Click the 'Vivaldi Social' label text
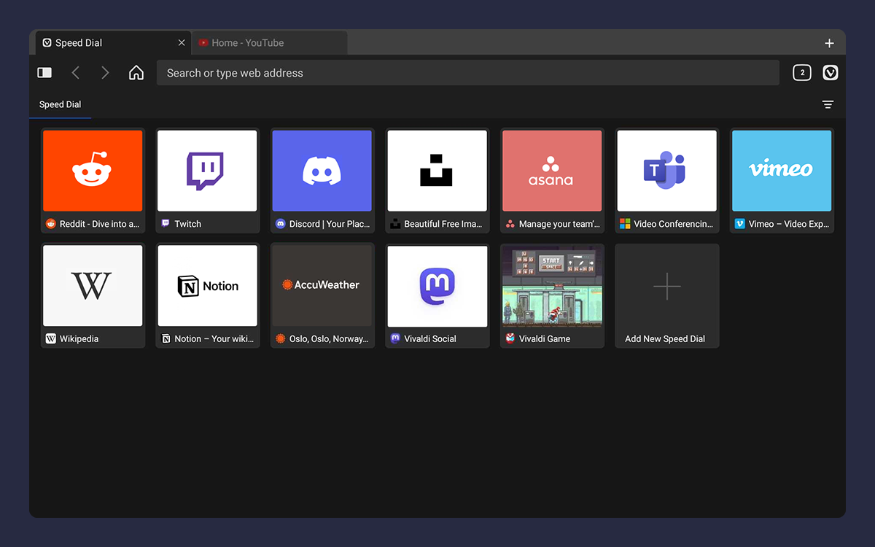Screen dimensions: 875x547 [x=430, y=338]
